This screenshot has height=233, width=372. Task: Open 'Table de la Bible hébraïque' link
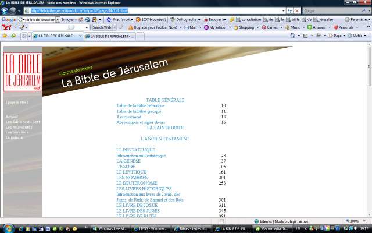coord(141,106)
